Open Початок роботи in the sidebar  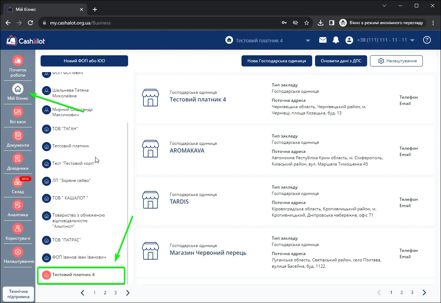(x=18, y=66)
